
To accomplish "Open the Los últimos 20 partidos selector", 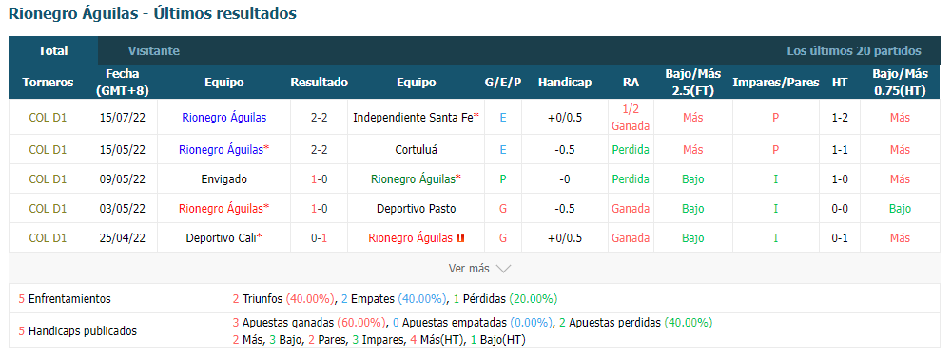I will [854, 51].
